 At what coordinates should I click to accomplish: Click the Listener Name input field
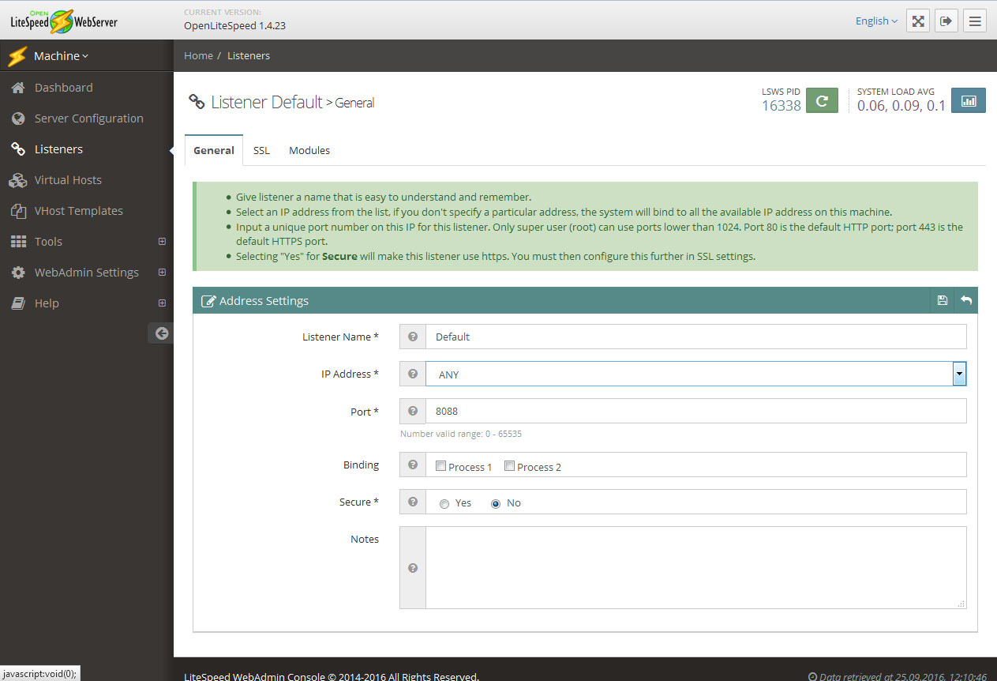pyautogui.click(x=695, y=337)
